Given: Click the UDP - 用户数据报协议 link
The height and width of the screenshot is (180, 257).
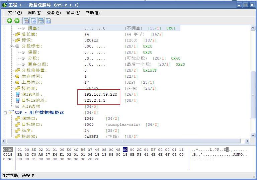Looking at the screenshot, I should click(x=39, y=112).
